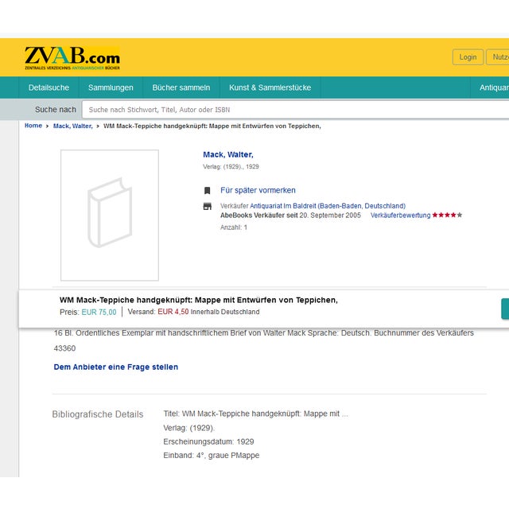
Task: Click the author heading Mack, Walter
Action: [x=228, y=154]
